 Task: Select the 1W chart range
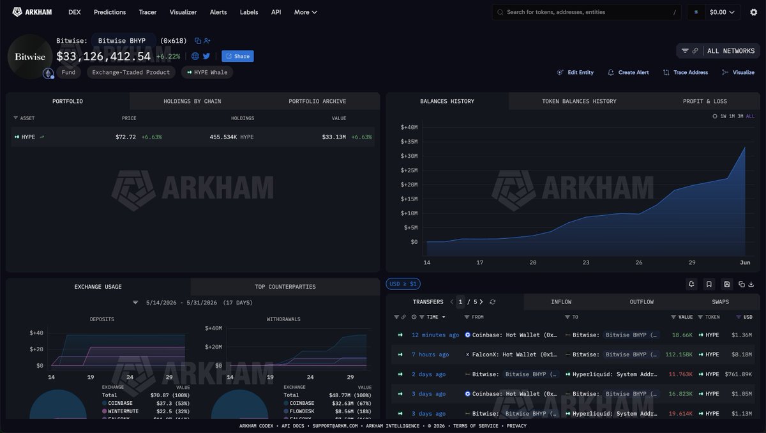click(x=723, y=116)
